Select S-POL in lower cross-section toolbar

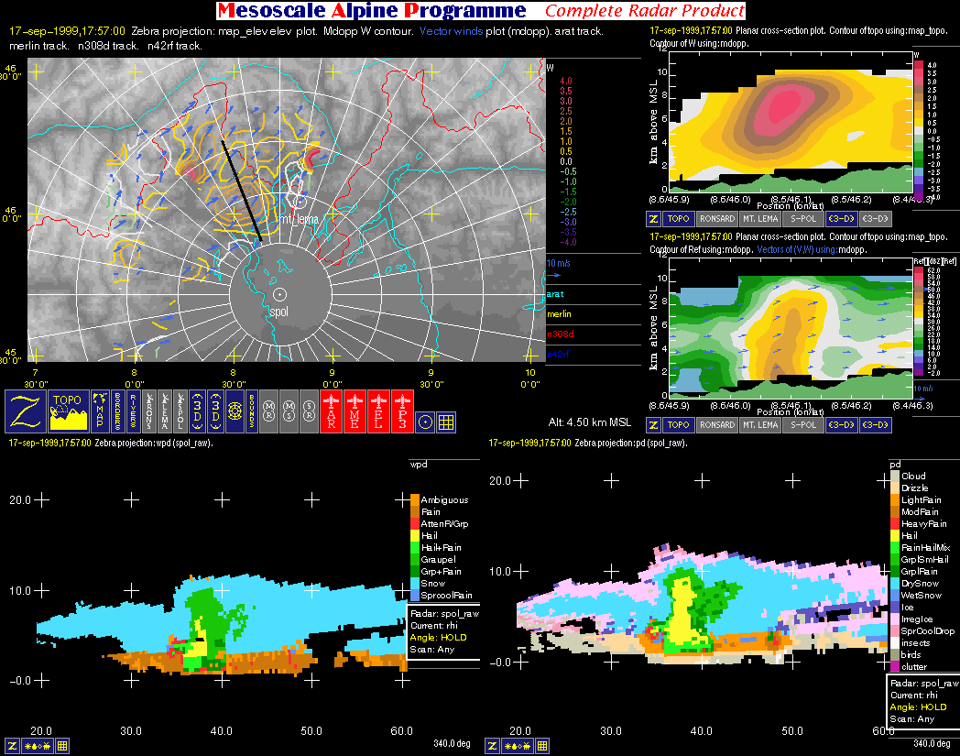(803, 425)
